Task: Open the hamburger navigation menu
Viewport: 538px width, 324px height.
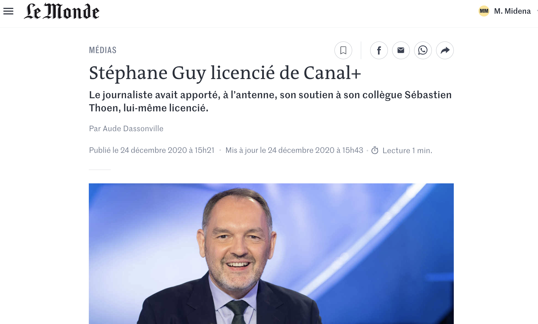Action: click(x=8, y=11)
